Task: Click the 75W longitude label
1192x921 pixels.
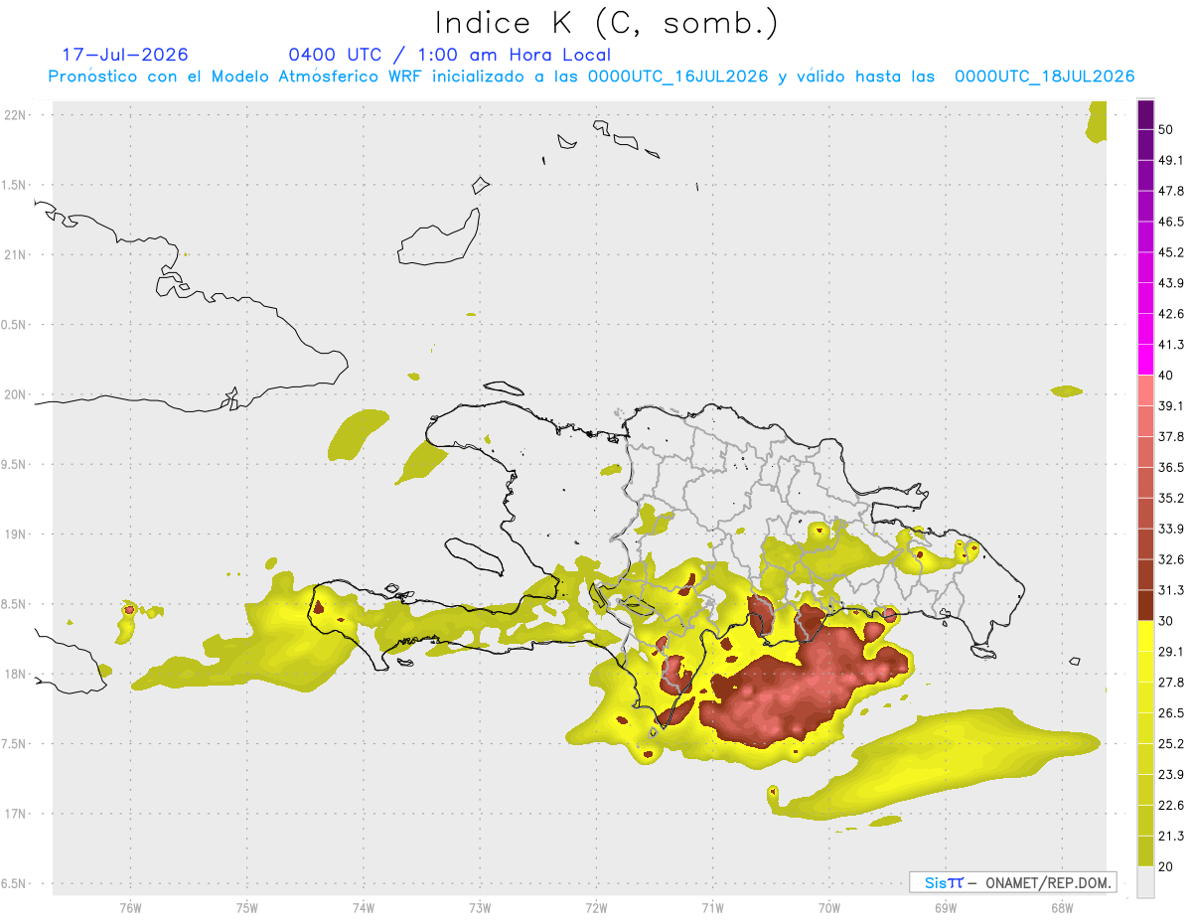Action: click(246, 908)
